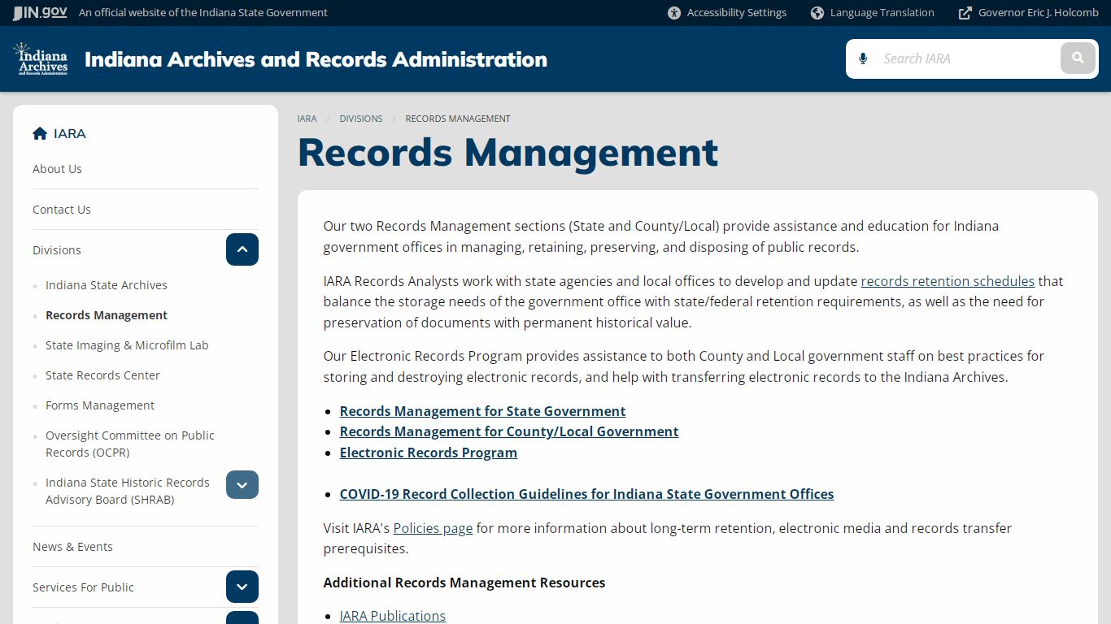Open records retention schedules link
Image resolution: width=1111 pixels, height=624 pixels.
click(948, 281)
